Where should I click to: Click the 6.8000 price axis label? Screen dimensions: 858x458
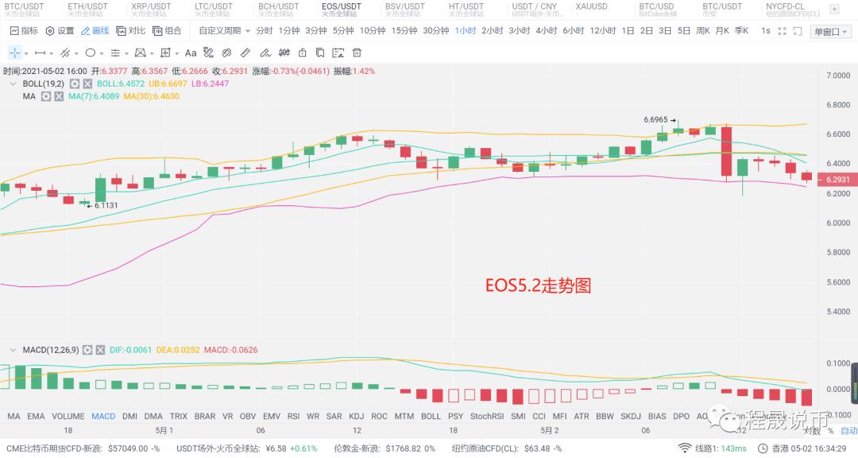point(837,105)
